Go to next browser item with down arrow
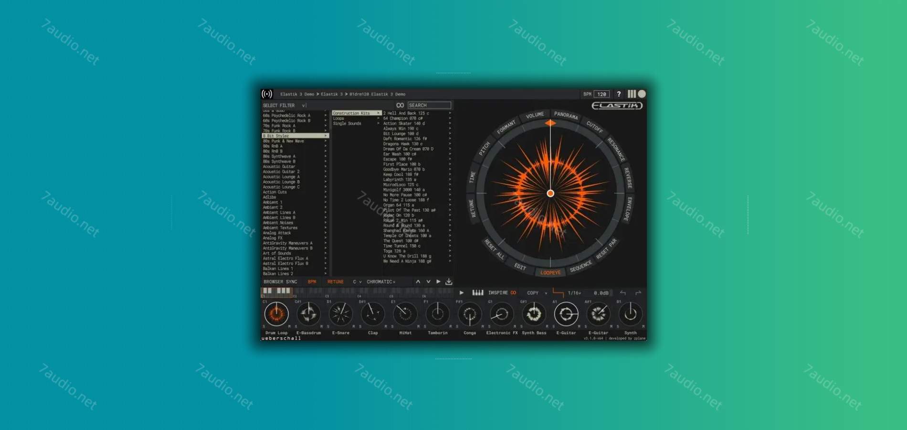The height and width of the screenshot is (430, 907). pos(428,282)
